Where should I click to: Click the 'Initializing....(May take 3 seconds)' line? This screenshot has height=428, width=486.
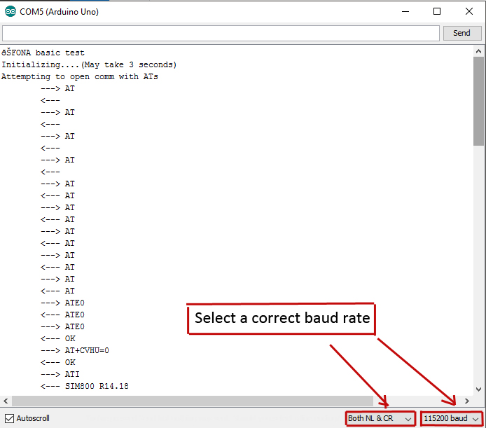tap(89, 64)
